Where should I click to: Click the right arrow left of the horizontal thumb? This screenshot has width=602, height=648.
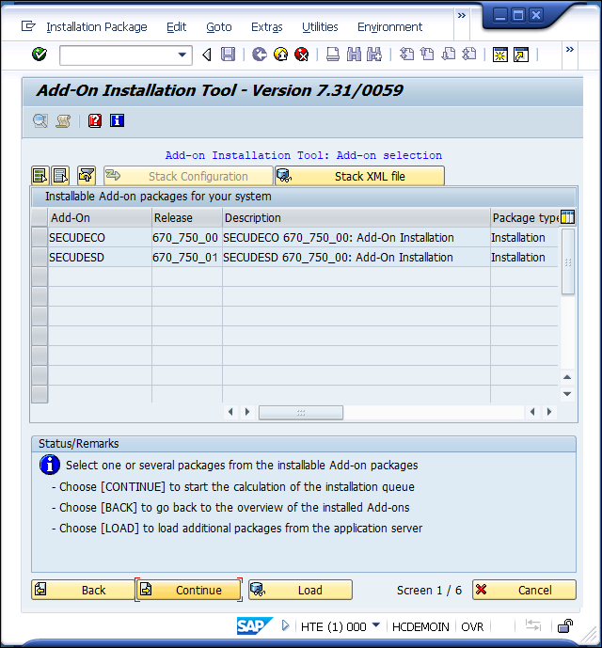[247, 412]
